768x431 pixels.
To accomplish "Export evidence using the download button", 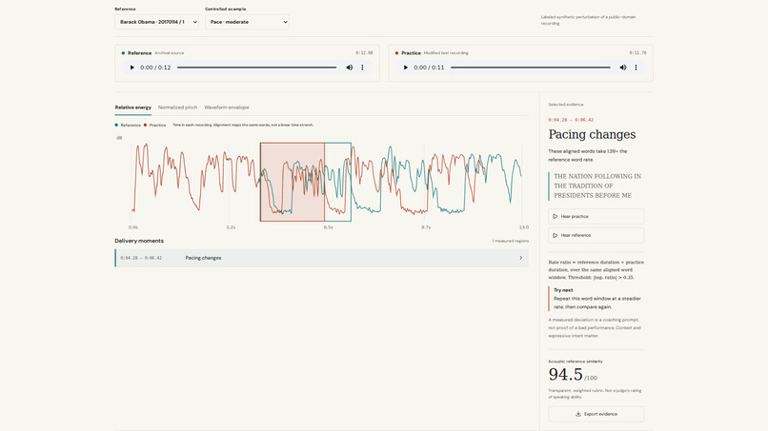I will point(596,414).
